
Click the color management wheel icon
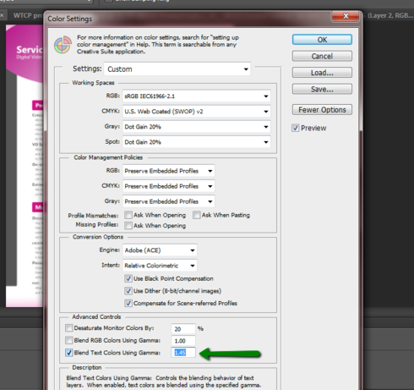tap(63, 45)
